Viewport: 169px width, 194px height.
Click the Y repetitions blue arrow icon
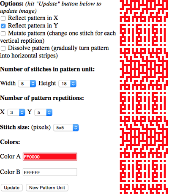[x=49, y=112]
